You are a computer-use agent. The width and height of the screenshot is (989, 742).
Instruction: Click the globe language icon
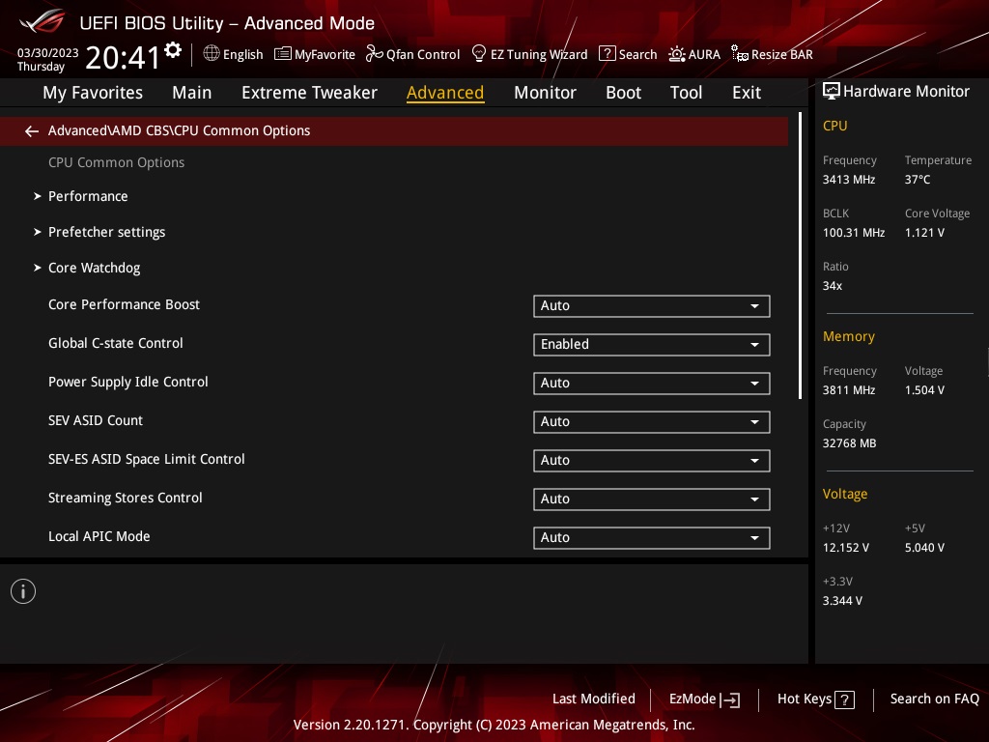click(212, 54)
